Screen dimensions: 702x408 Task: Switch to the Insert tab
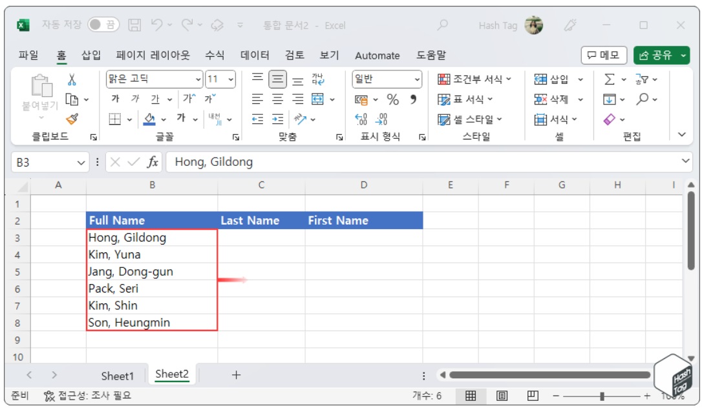coord(91,55)
